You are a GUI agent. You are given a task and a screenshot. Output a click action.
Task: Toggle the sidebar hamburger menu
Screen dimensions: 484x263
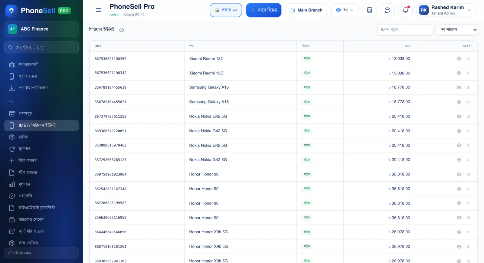[98, 10]
